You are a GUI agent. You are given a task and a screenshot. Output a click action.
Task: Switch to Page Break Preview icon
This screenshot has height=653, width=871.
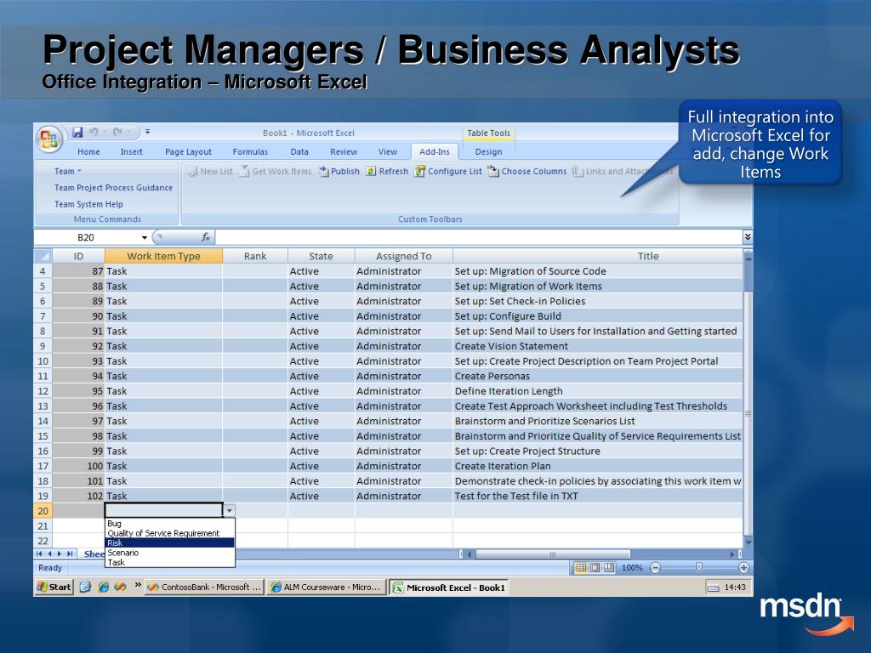[x=609, y=567]
